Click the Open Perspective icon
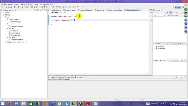 (174, 7)
